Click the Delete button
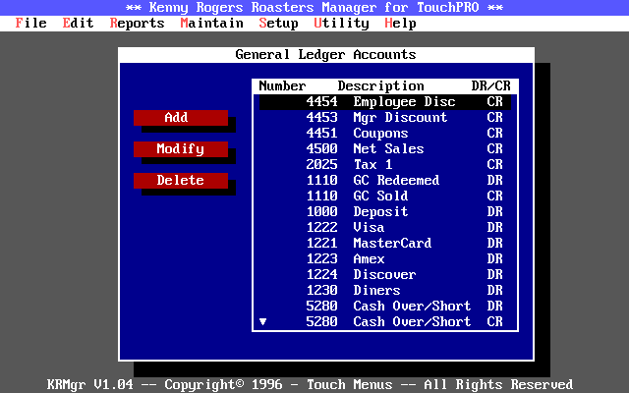The image size is (629, 393). coord(181,181)
